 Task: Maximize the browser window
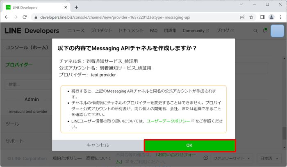coord(267,4)
